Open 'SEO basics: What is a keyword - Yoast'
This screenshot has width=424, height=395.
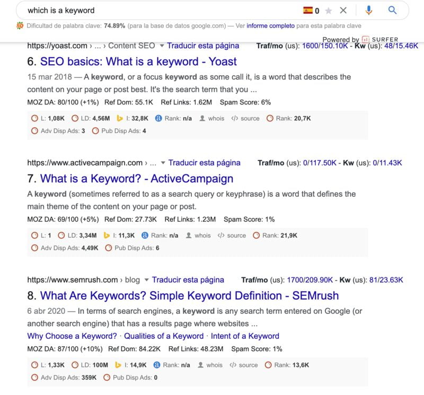tap(138, 62)
